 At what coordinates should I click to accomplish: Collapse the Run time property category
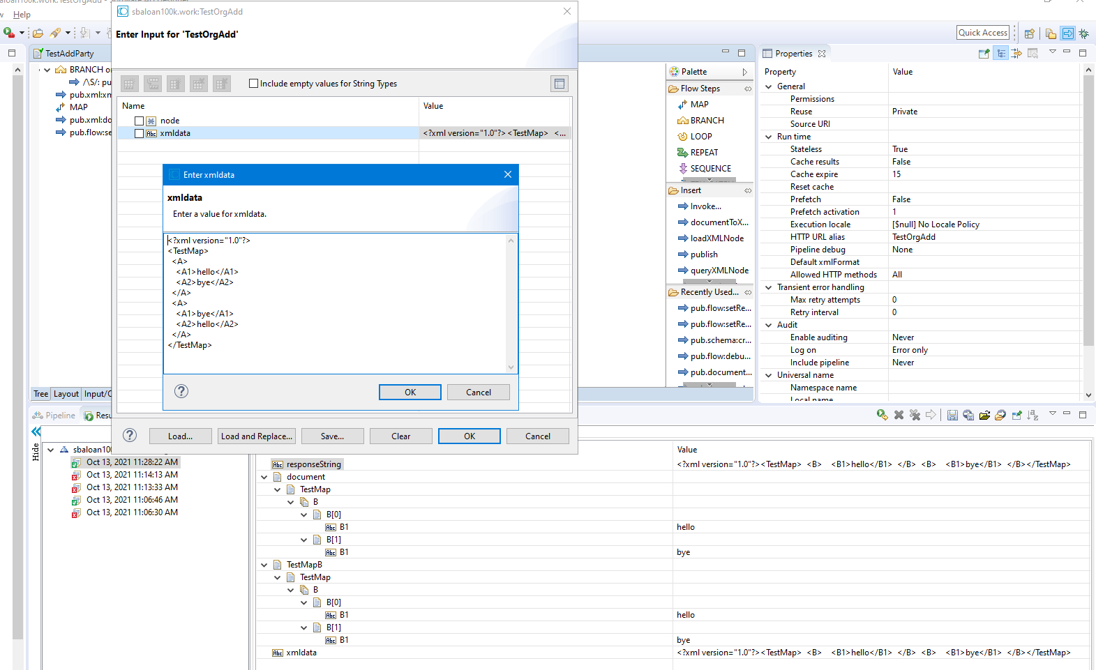(769, 137)
